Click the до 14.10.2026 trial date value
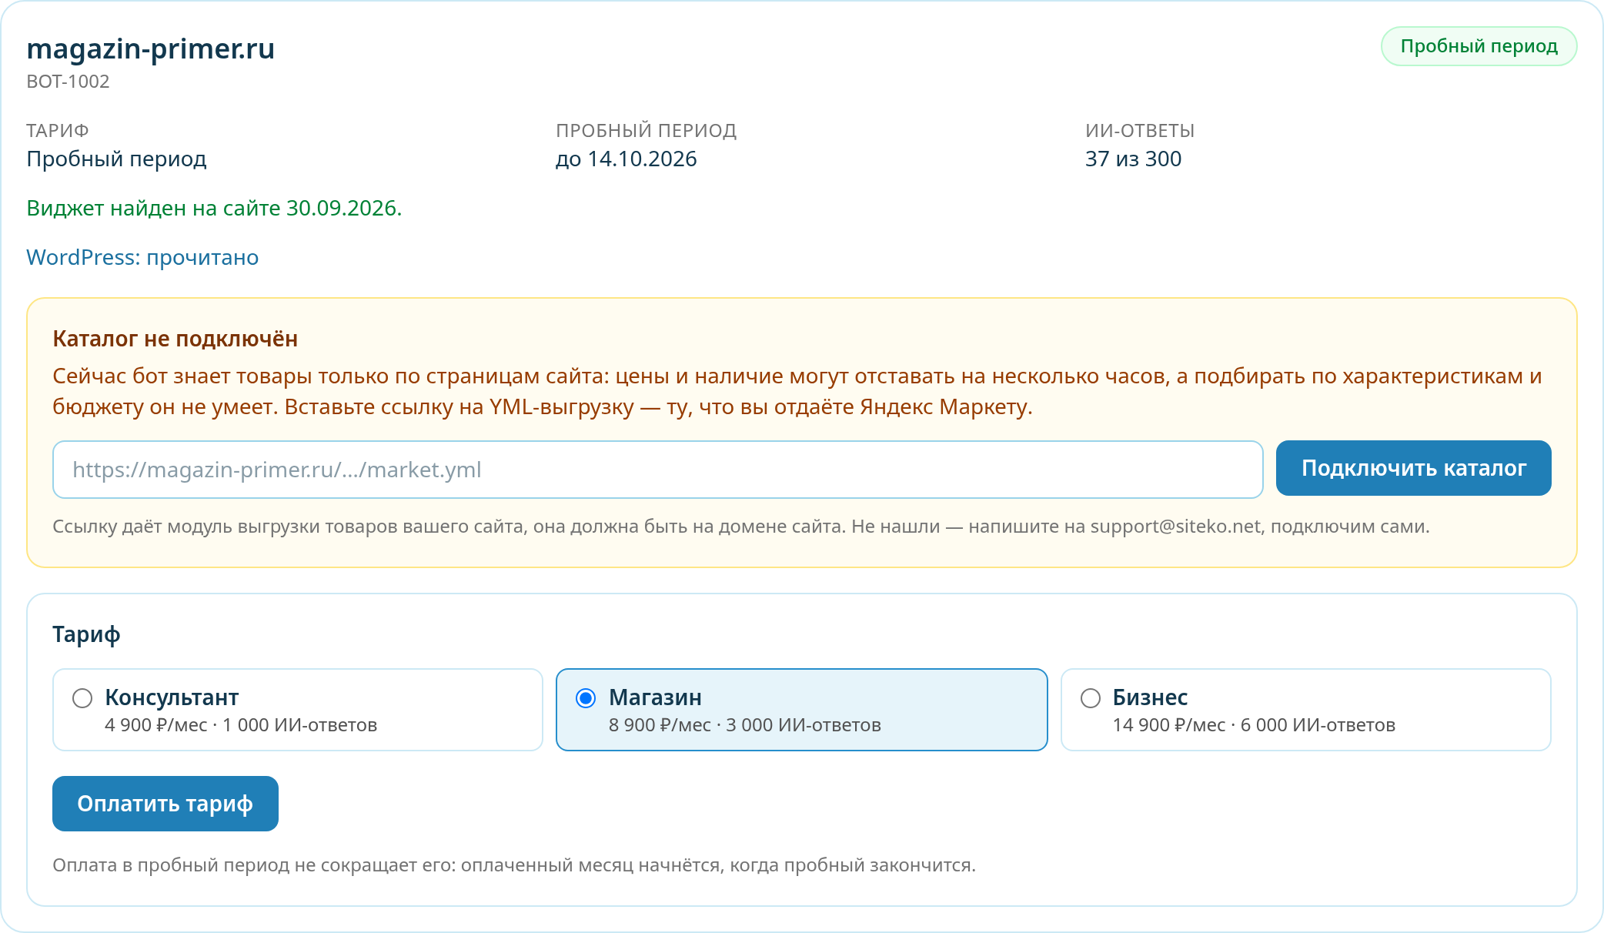Image resolution: width=1604 pixels, height=933 pixels. point(627,159)
